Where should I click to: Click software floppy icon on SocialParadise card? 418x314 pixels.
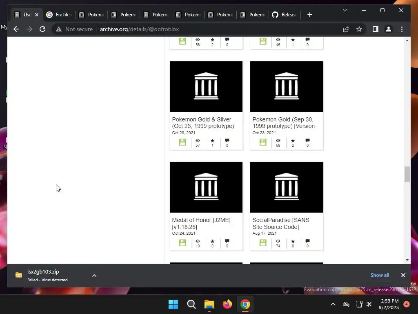[263, 243]
